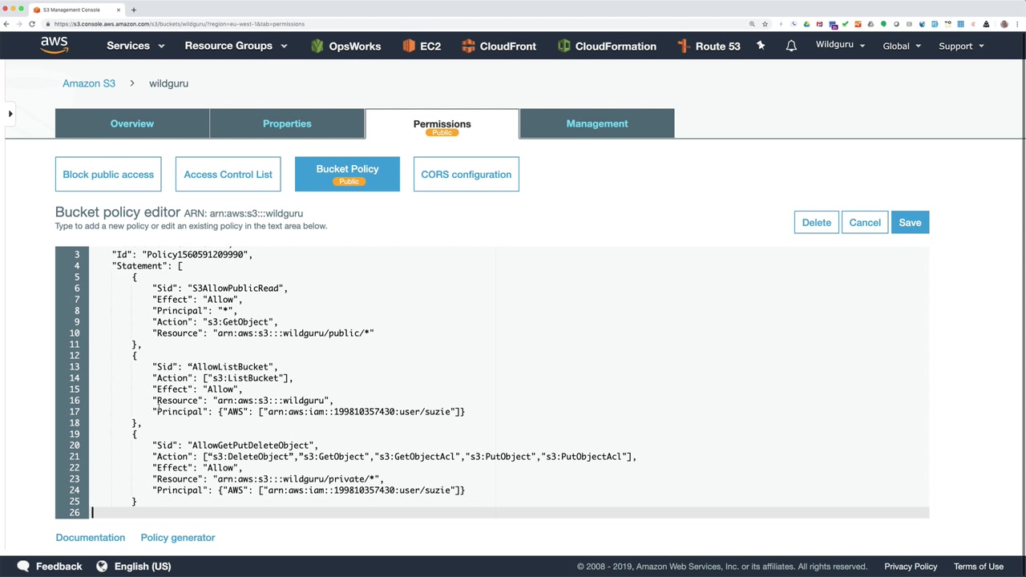The image size is (1026, 577).
Task: Save the bucket policy
Action: coord(910,222)
